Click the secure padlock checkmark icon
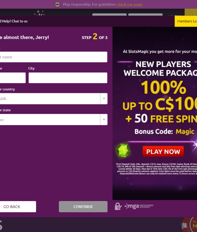 coord(118,206)
